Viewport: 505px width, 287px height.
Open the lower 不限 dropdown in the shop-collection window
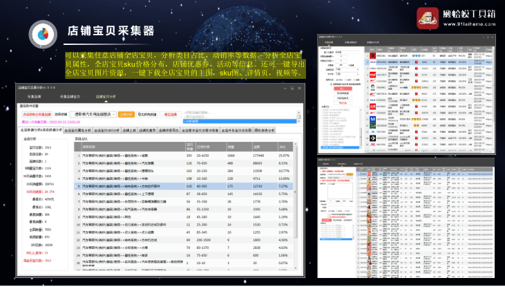(347, 74)
